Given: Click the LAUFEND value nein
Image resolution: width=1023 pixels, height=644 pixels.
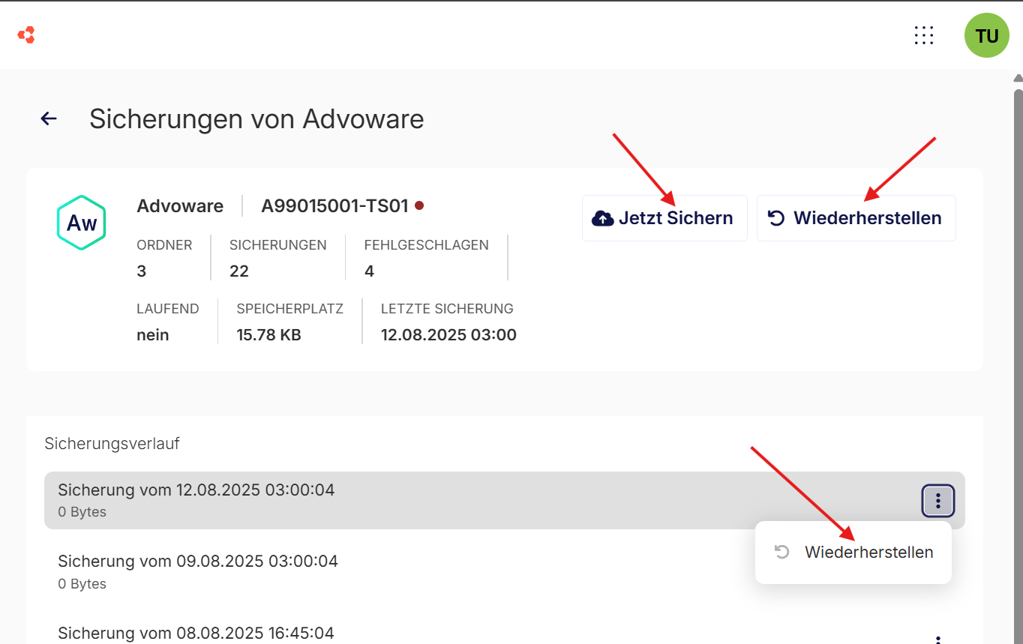Looking at the screenshot, I should (x=153, y=335).
